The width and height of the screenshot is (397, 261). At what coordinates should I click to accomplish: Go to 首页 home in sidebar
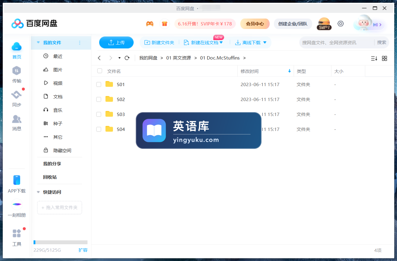(x=17, y=51)
